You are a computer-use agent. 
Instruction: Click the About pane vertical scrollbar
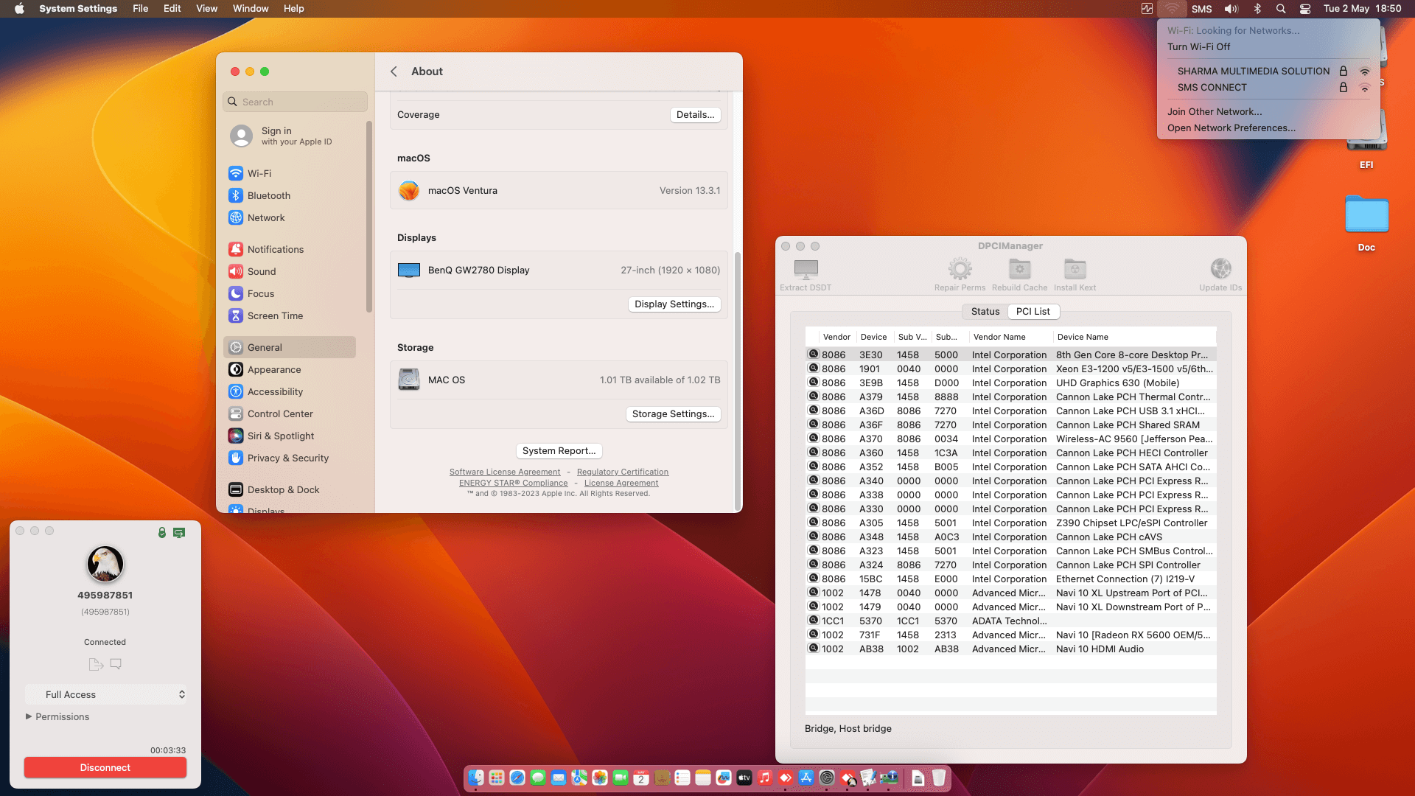737,380
